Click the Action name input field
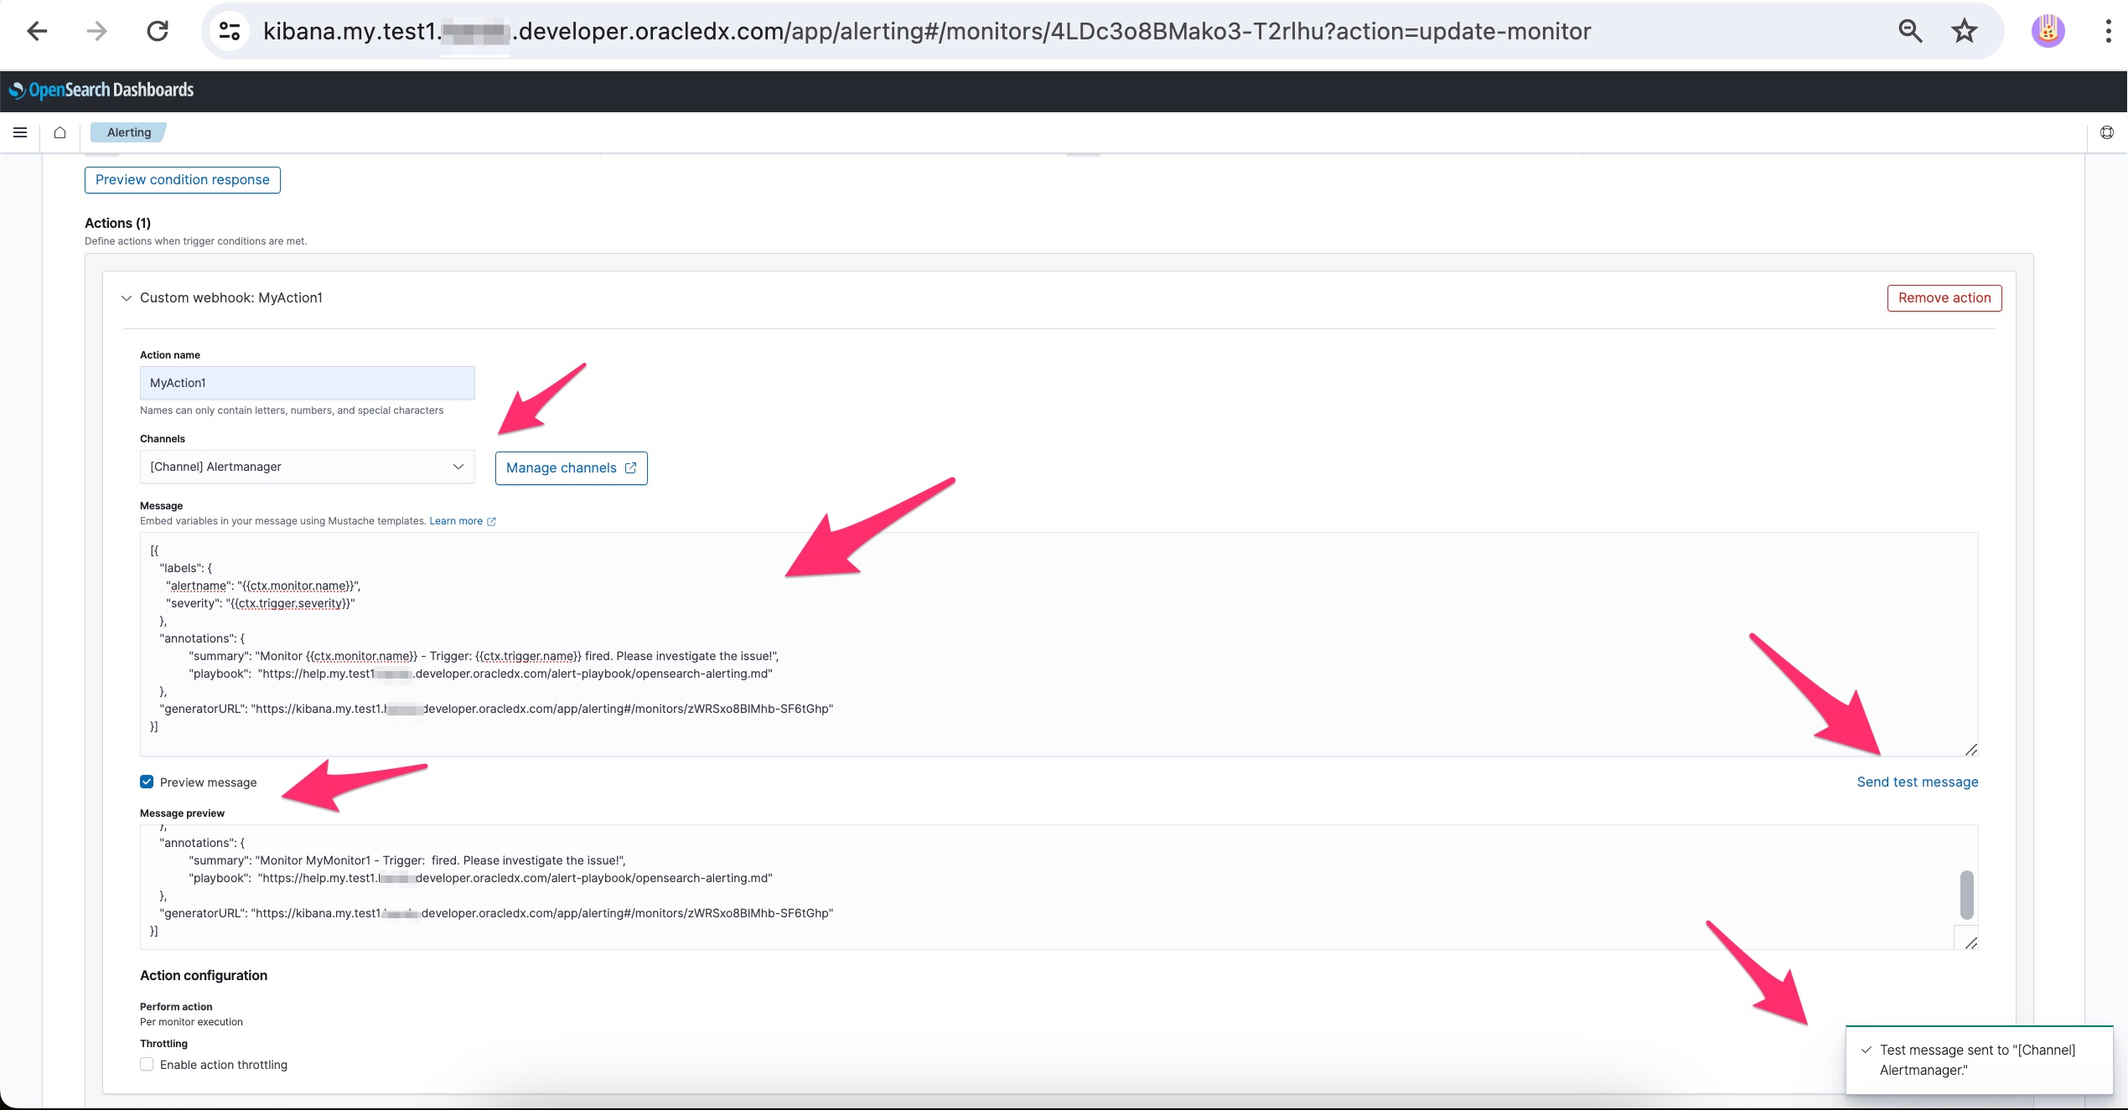The height and width of the screenshot is (1110, 2128). tap(307, 383)
